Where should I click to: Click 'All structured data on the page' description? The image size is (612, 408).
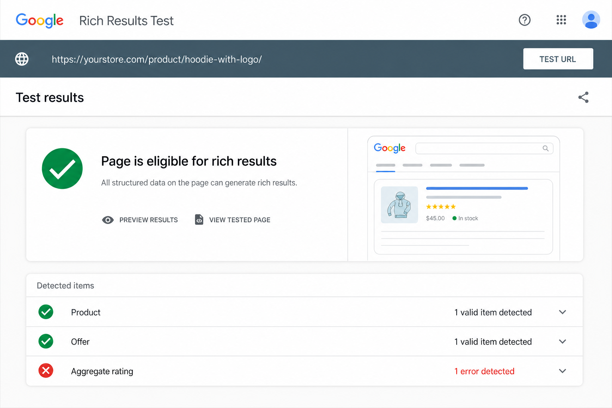(x=199, y=183)
